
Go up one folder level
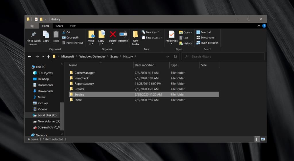[x=49, y=56]
